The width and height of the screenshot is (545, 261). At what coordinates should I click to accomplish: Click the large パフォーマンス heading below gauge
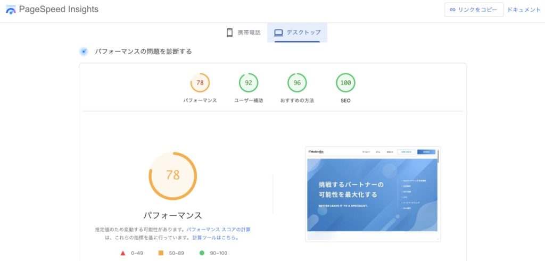coord(172,215)
